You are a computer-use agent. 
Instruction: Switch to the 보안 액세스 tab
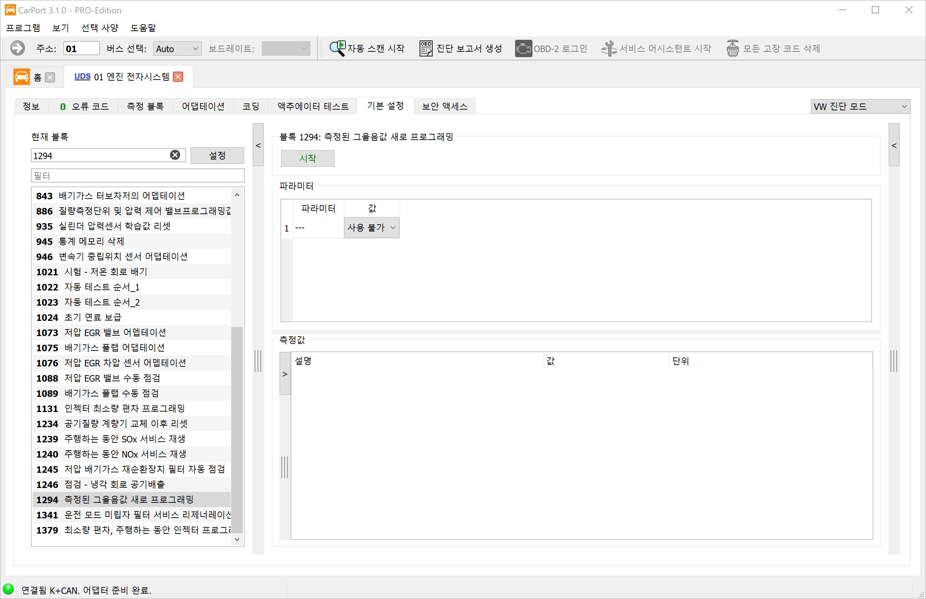pyautogui.click(x=445, y=106)
